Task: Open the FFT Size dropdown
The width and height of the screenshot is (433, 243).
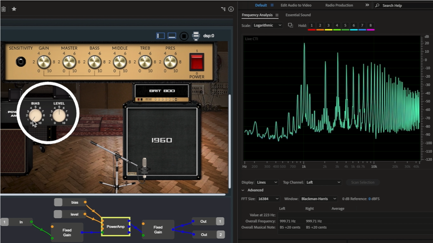Action: (x=268, y=199)
